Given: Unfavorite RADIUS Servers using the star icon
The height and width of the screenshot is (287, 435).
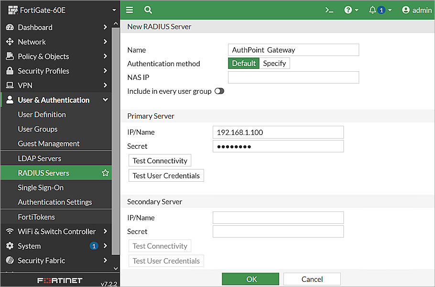Looking at the screenshot, I should click(x=105, y=173).
